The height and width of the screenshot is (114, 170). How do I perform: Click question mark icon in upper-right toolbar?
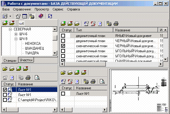point(100,24)
